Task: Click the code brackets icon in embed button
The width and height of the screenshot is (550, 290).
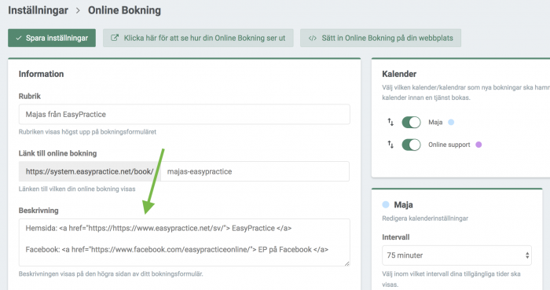Action: (313, 39)
